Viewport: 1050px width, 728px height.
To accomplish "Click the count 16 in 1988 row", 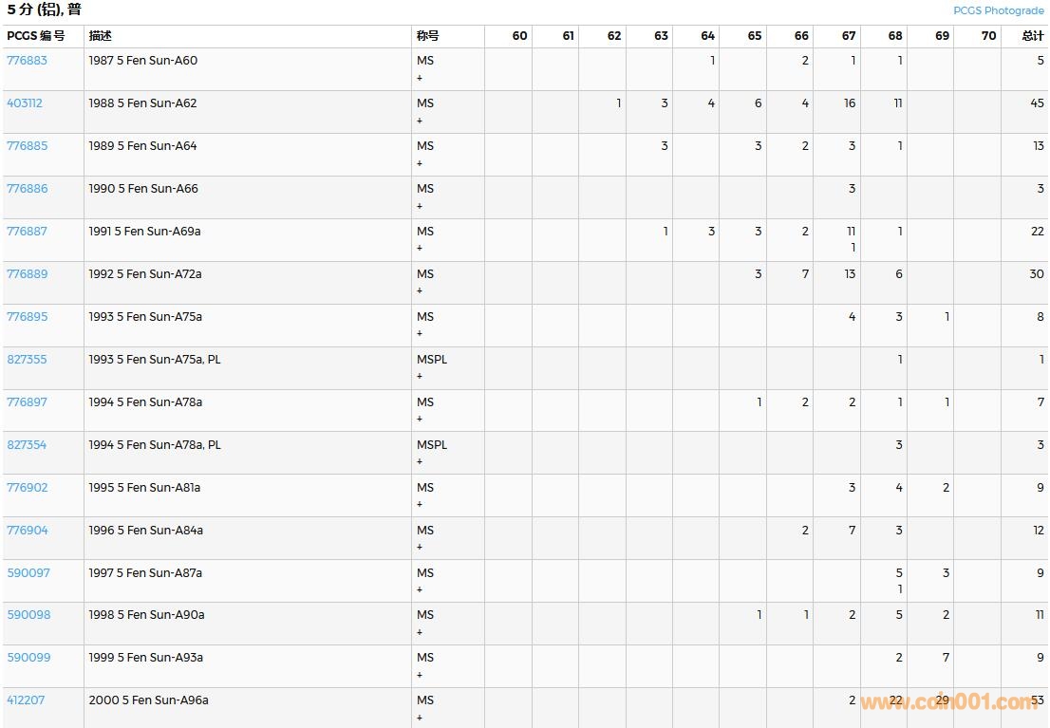I will pos(849,103).
